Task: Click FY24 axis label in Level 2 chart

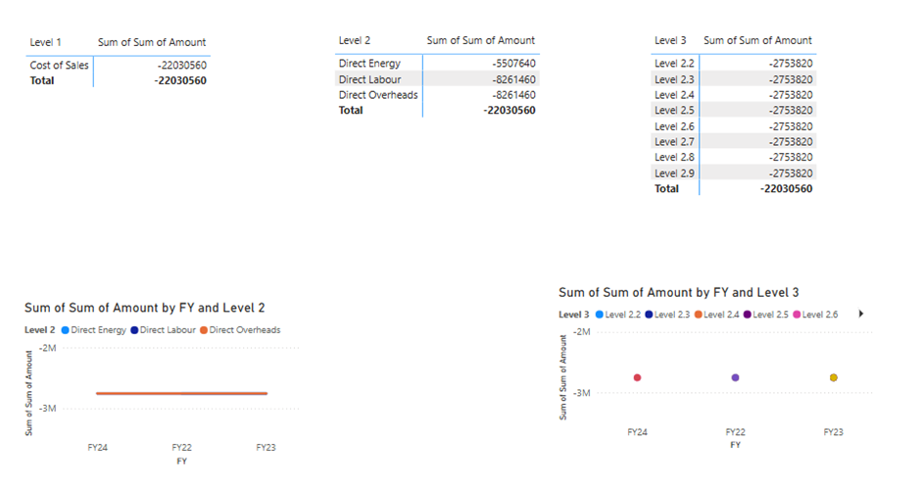Action: click(98, 447)
